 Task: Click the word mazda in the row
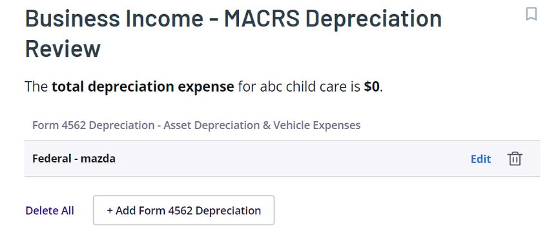(x=98, y=159)
